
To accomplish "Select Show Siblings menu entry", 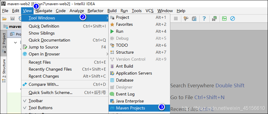I will [65, 33].
